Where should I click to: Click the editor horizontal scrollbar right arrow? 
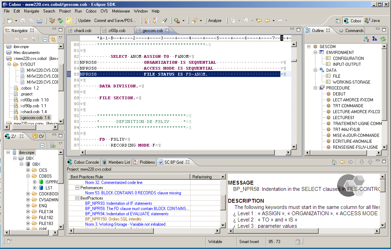point(288,152)
